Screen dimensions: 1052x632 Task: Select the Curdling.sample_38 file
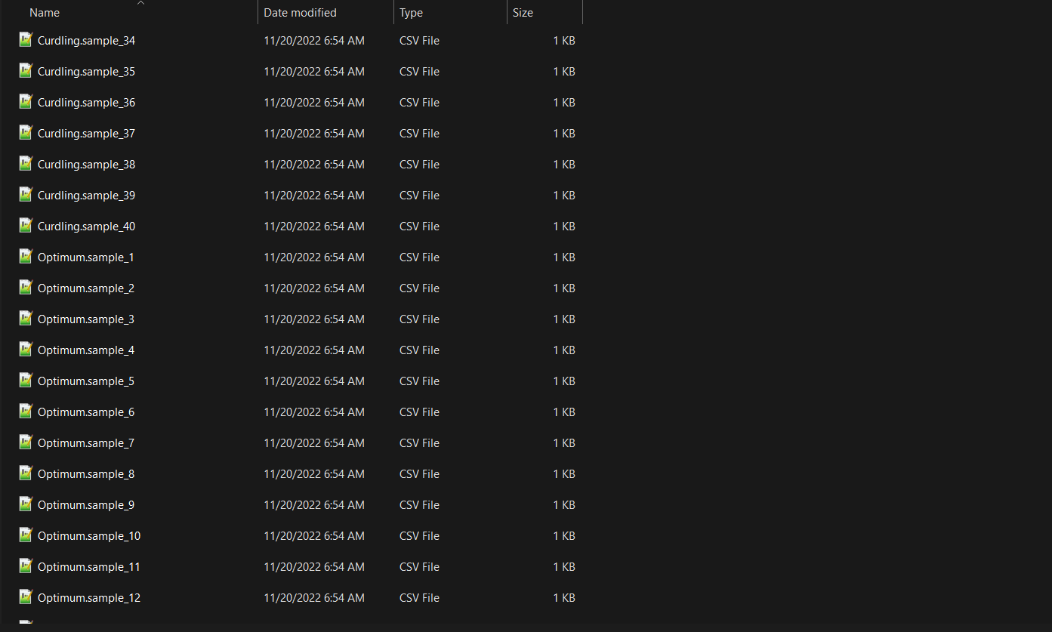coord(86,164)
